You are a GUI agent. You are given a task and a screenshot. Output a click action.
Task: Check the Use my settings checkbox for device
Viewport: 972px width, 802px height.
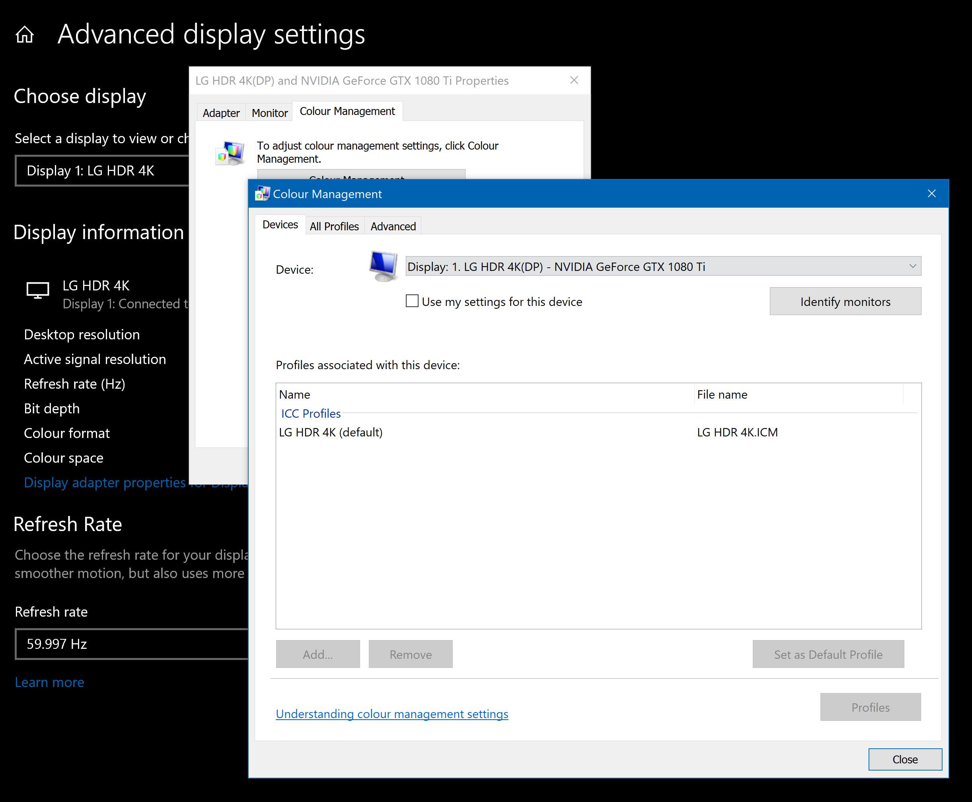click(411, 301)
